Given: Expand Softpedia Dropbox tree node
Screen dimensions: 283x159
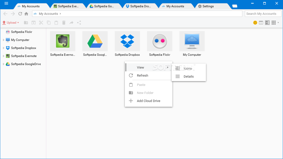Looking at the screenshot, I should (x=4, y=48).
